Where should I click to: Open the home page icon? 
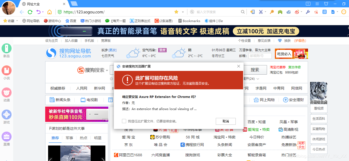[49, 12]
